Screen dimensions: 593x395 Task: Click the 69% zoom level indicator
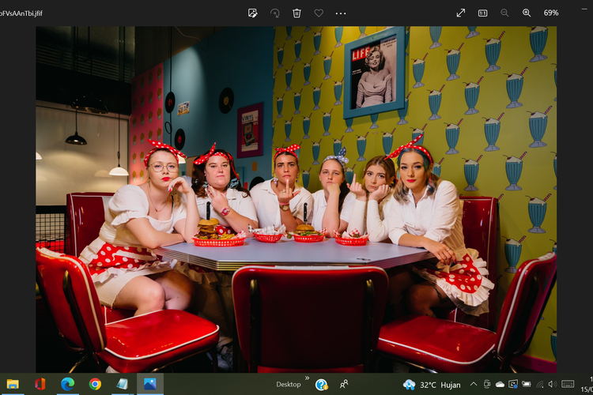coord(551,13)
